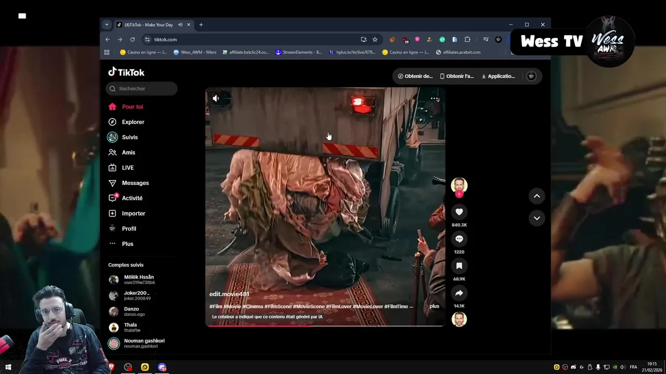Open the hplus.tv/tn/live bookmark
Viewport: 666px width, 374px height.
pyautogui.click(x=352, y=52)
